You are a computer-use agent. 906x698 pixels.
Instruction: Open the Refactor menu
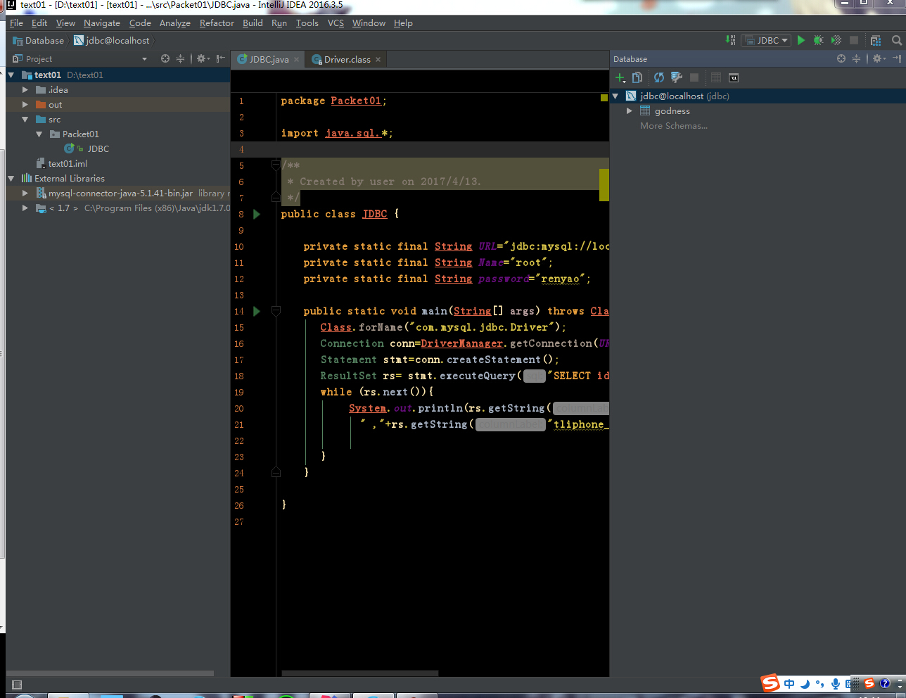pyautogui.click(x=217, y=23)
